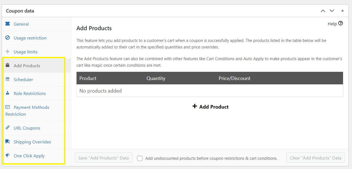352x169 pixels.
Task: Collapse the Coupon data panel
Action: (x=342, y=11)
